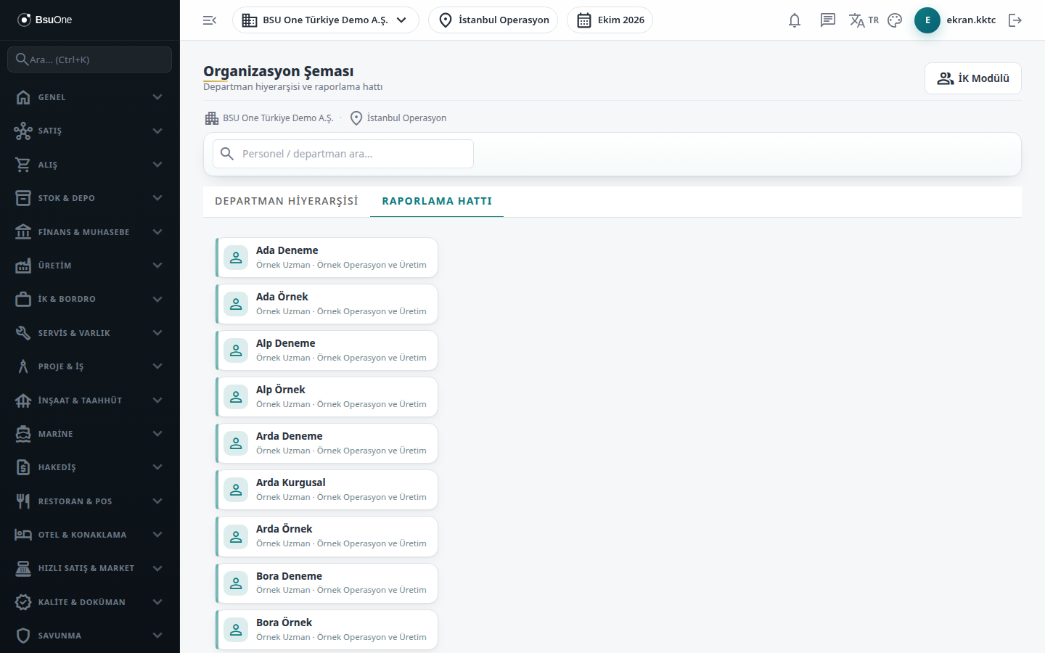Switch language with the TR translate icon
The image size is (1045, 653).
(x=864, y=20)
